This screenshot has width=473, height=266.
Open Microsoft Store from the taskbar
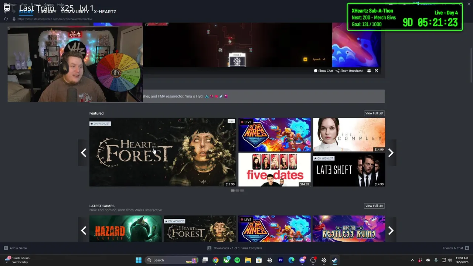259,260
